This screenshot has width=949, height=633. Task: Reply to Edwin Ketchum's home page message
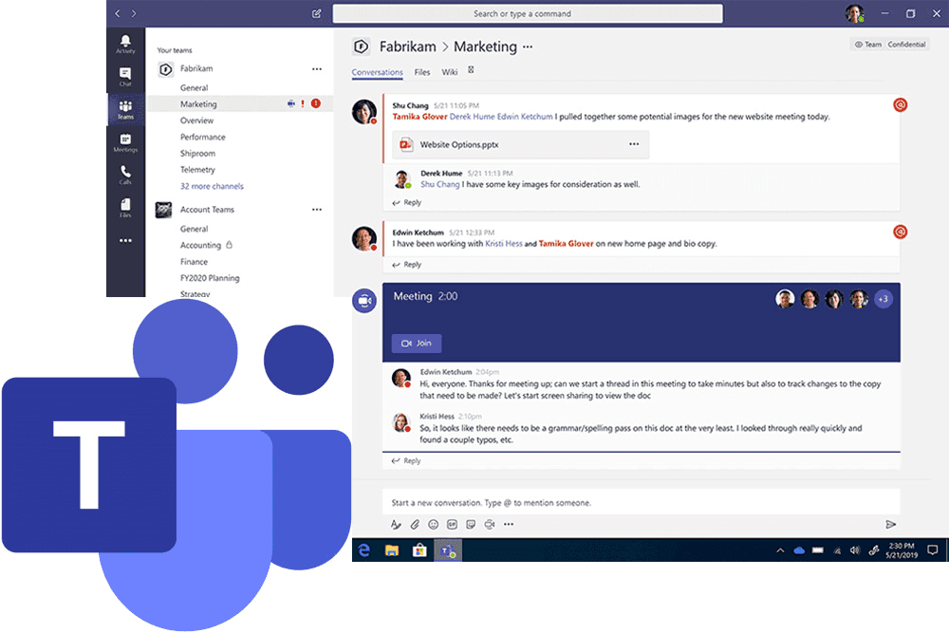[407, 265]
